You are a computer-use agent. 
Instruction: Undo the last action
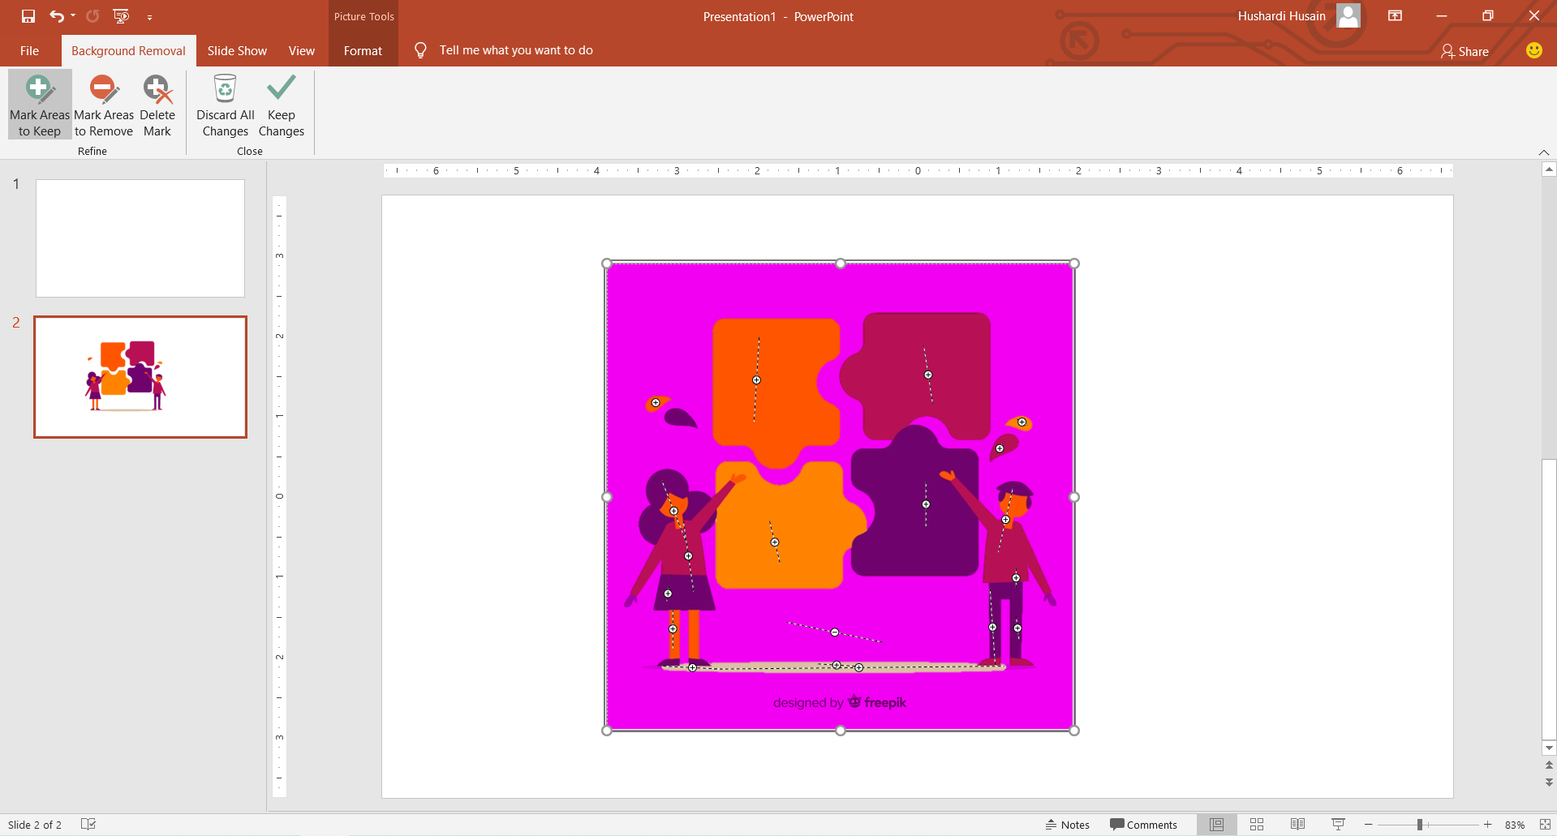point(56,16)
